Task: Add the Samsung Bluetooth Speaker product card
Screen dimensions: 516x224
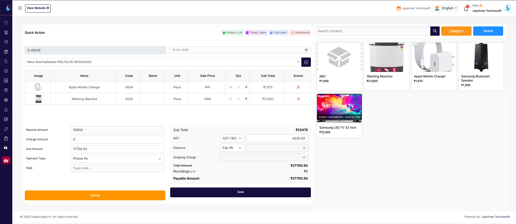Action: click(x=481, y=66)
